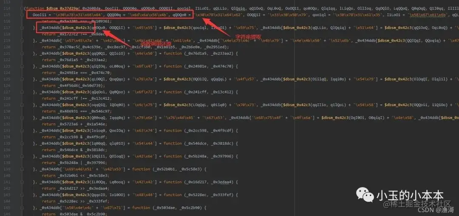This screenshot has height=216, width=459.
Task: Click _0x5723a6 in line 132 return
Action: [x=68, y=124]
